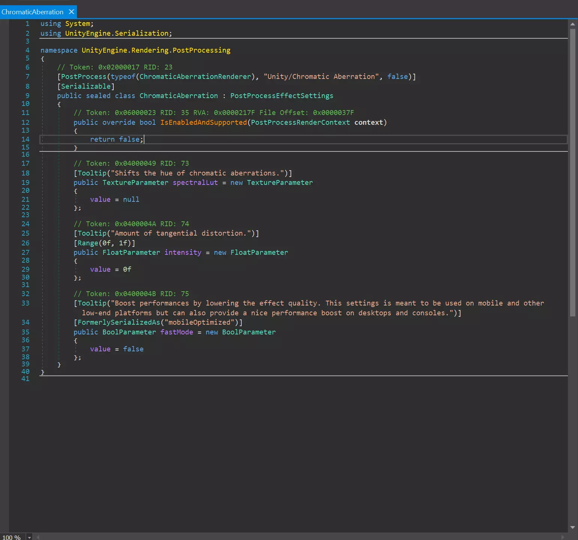This screenshot has height=540, width=578.
Task: Open the FormerlySerializedAs attribute reference
Action: (x=119, y=322)
